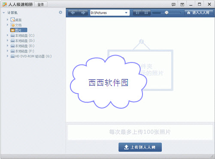This screenshot has width=215, height=159.
Task: Click the 进入人人网 button
Action: (x=199, y=13)
